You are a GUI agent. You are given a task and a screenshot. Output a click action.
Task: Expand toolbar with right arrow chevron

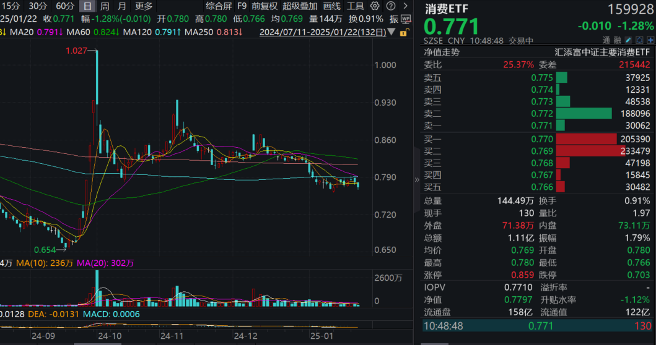tap(405, 6)
